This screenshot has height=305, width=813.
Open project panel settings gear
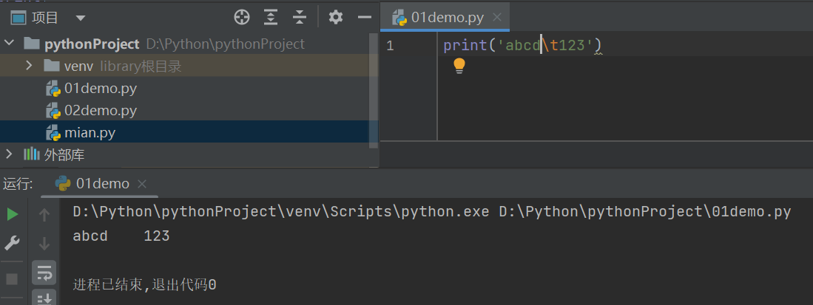click(x=336, y=17)
